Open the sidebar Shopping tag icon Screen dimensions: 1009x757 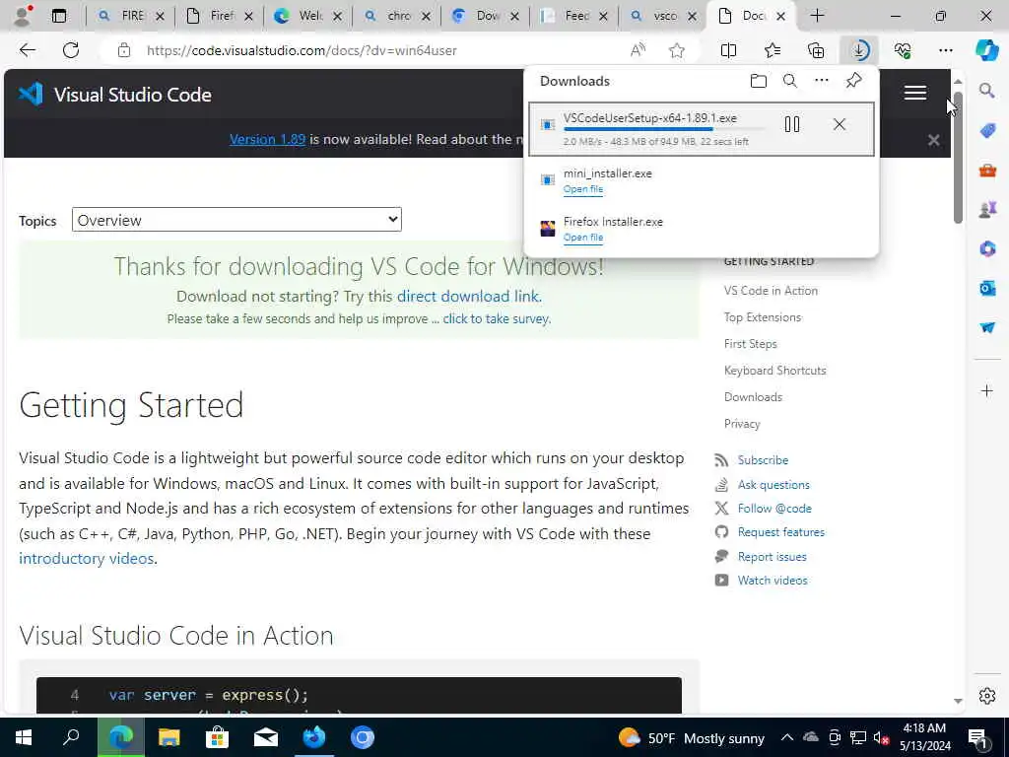point(987,131)
